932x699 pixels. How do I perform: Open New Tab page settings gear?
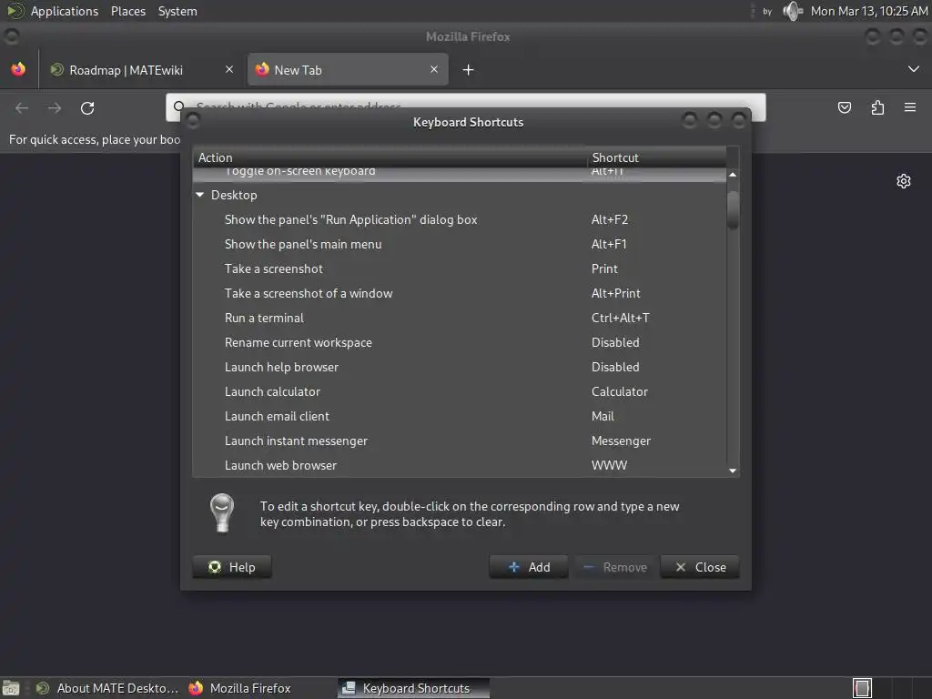pyautogui.click(x=904, y=181)
